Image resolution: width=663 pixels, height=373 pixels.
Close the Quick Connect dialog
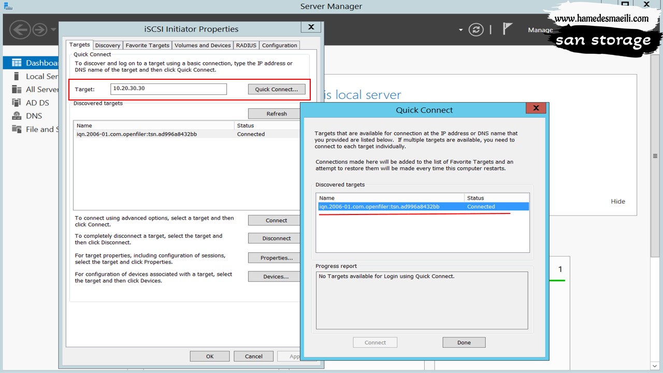click(536, 108)
